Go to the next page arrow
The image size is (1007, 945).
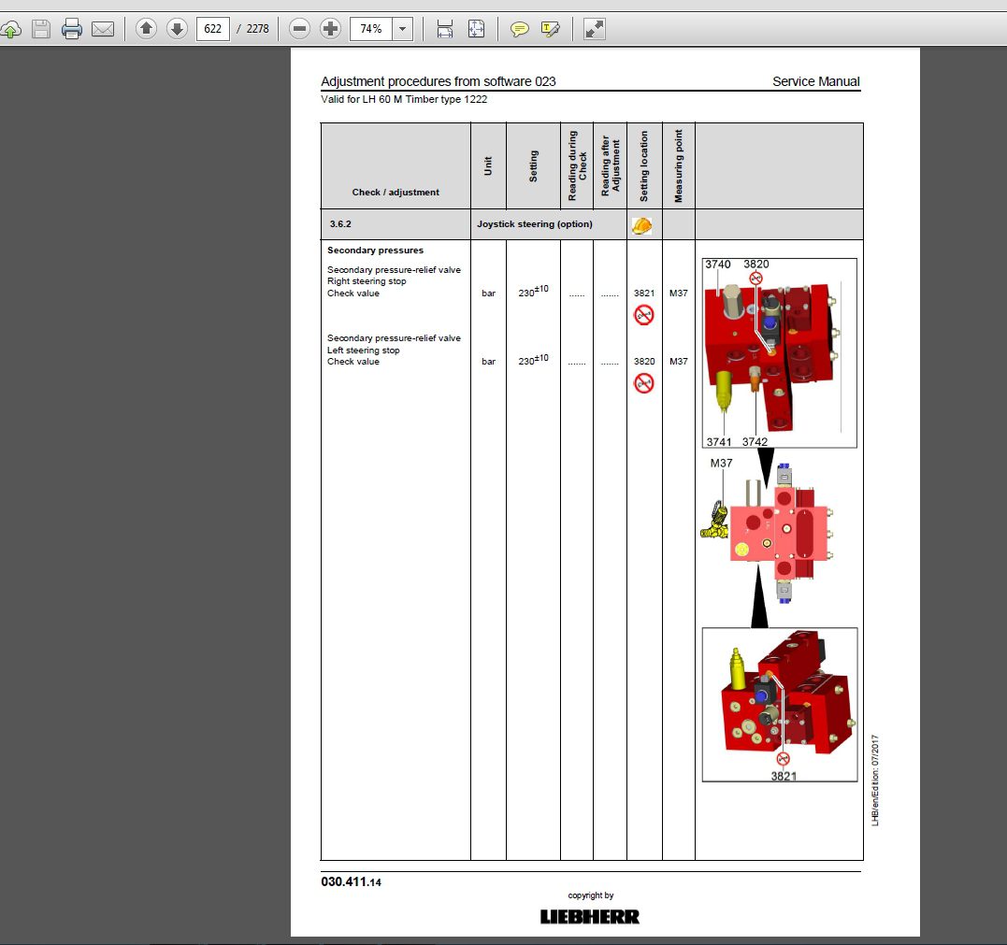point(177,28)
